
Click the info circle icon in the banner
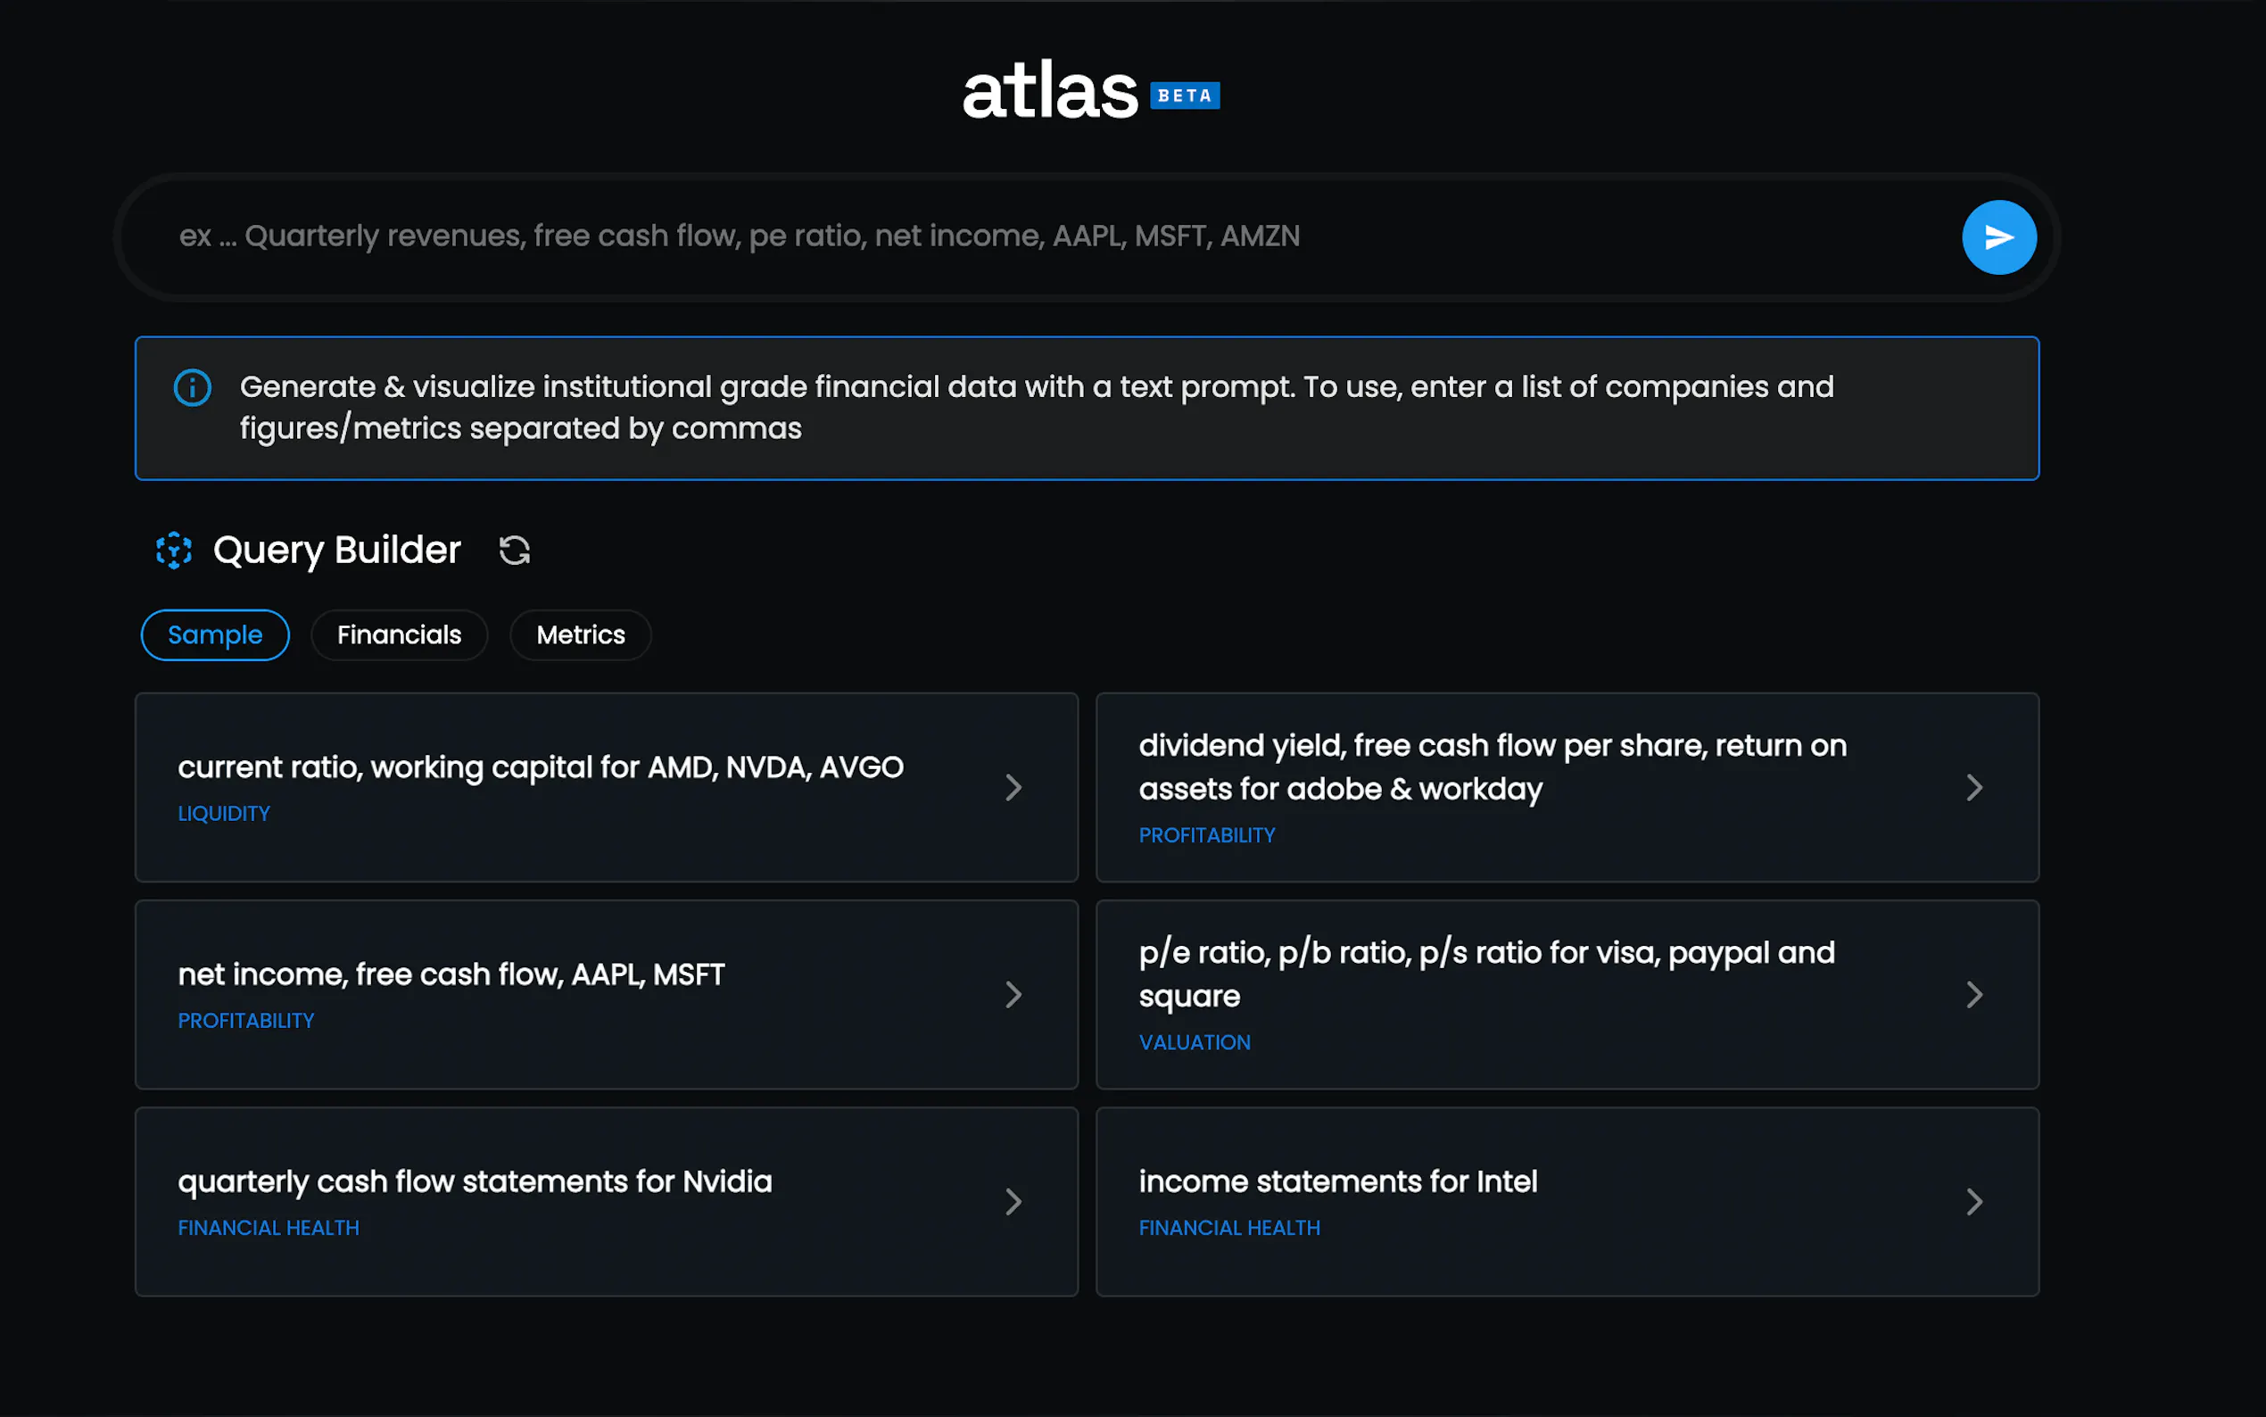[x=192, y=387]
